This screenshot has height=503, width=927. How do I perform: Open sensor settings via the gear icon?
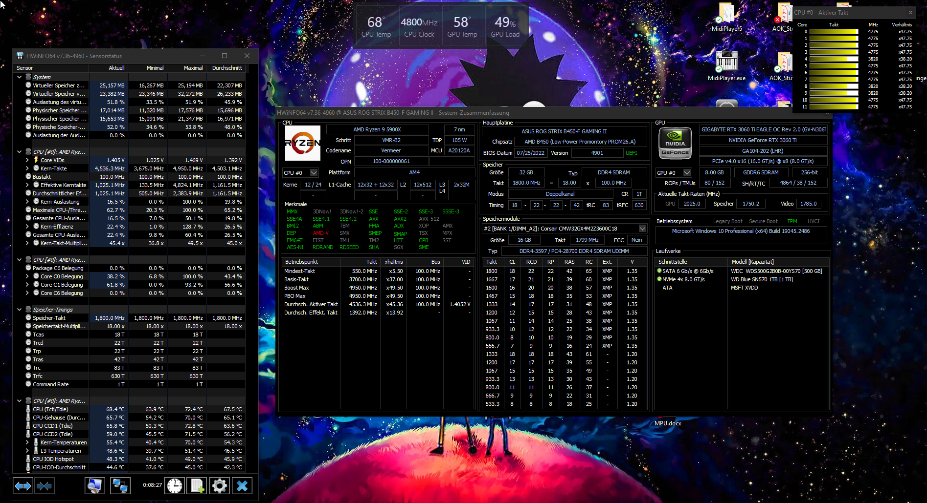point(219,486)
